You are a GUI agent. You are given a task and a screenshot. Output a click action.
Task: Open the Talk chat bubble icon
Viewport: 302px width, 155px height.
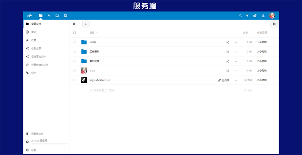coord(255,16)
